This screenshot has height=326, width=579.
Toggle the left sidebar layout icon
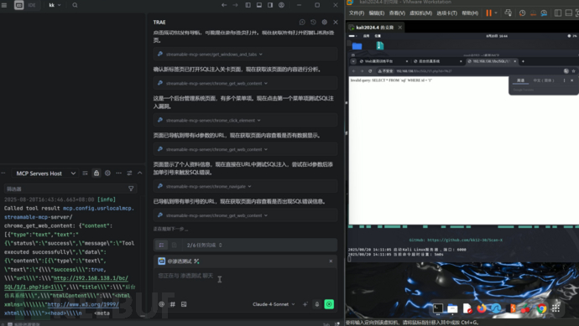(x=248, y=5)
